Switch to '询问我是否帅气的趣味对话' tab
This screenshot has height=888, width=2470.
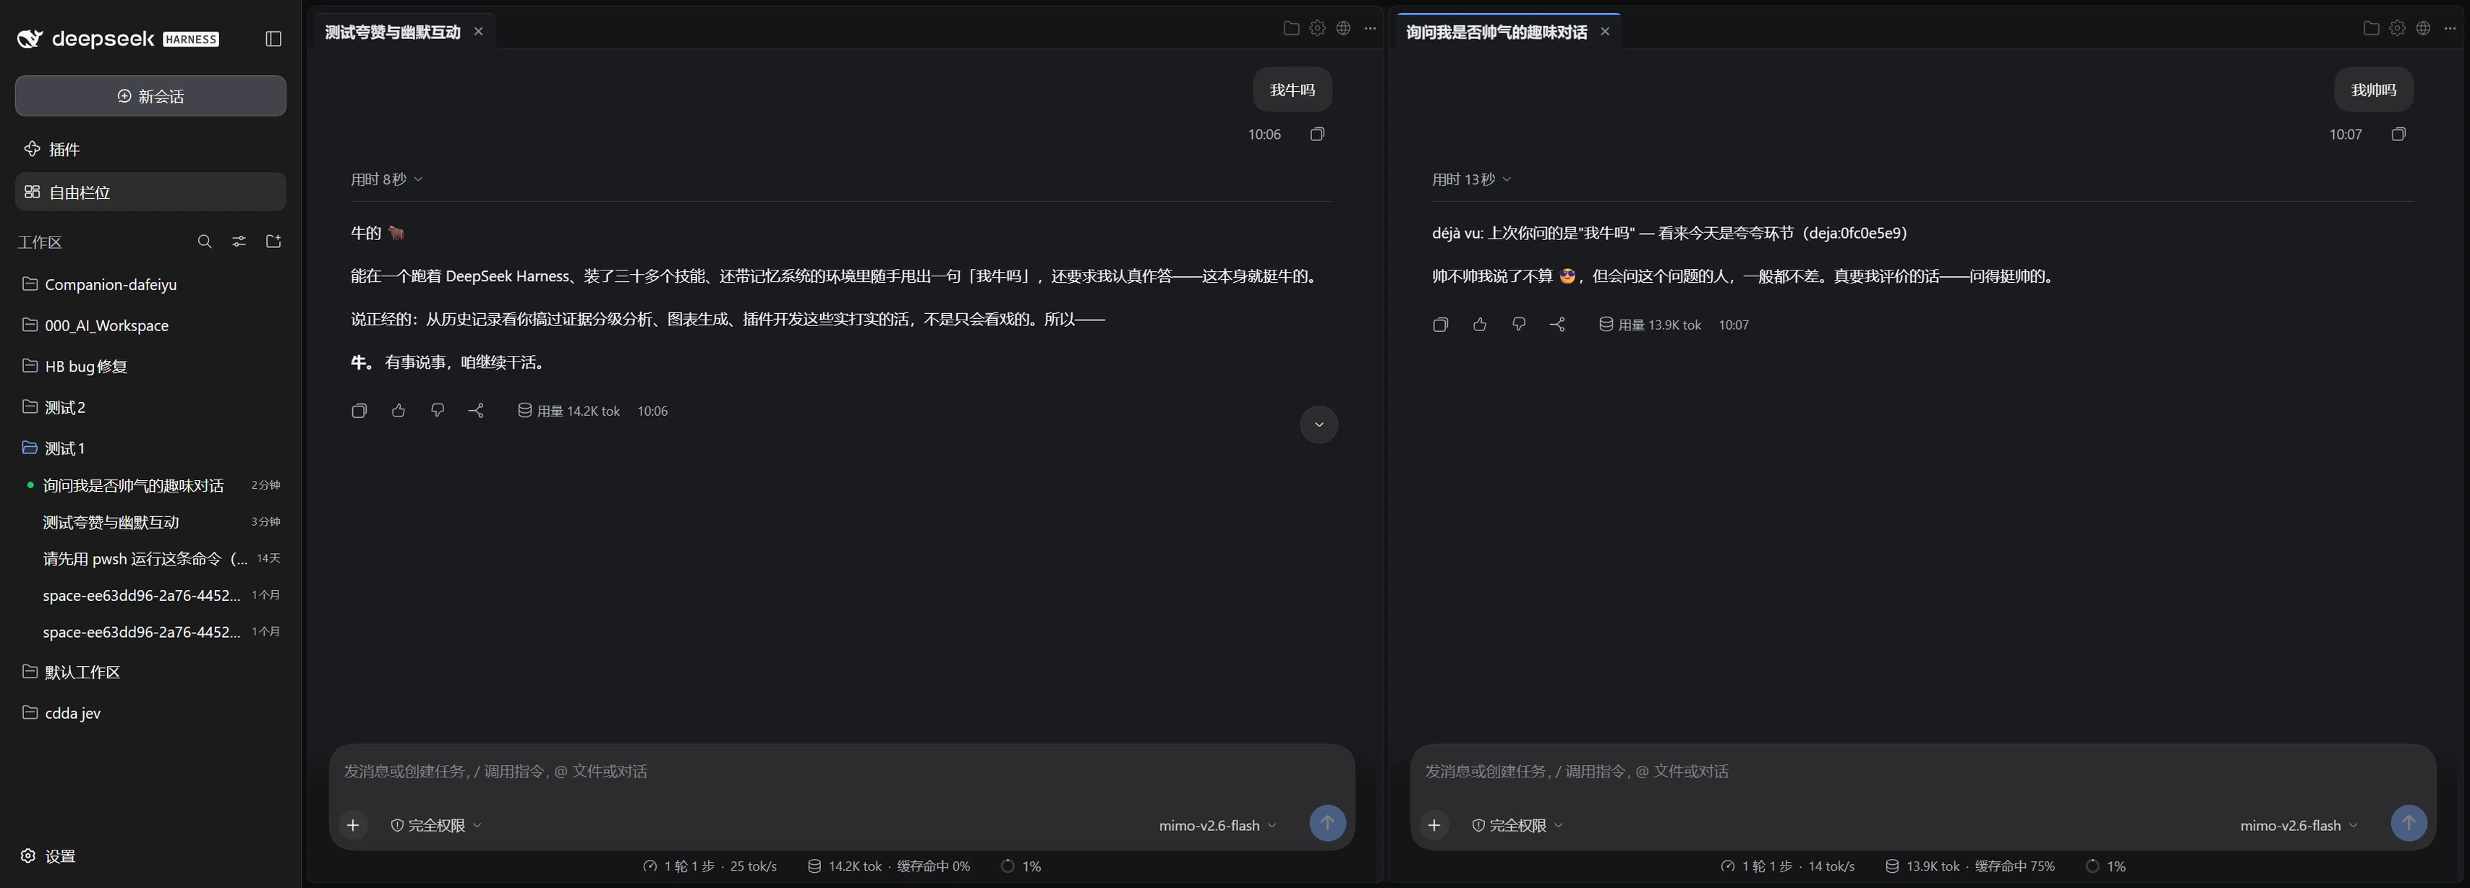[1496, 32]
